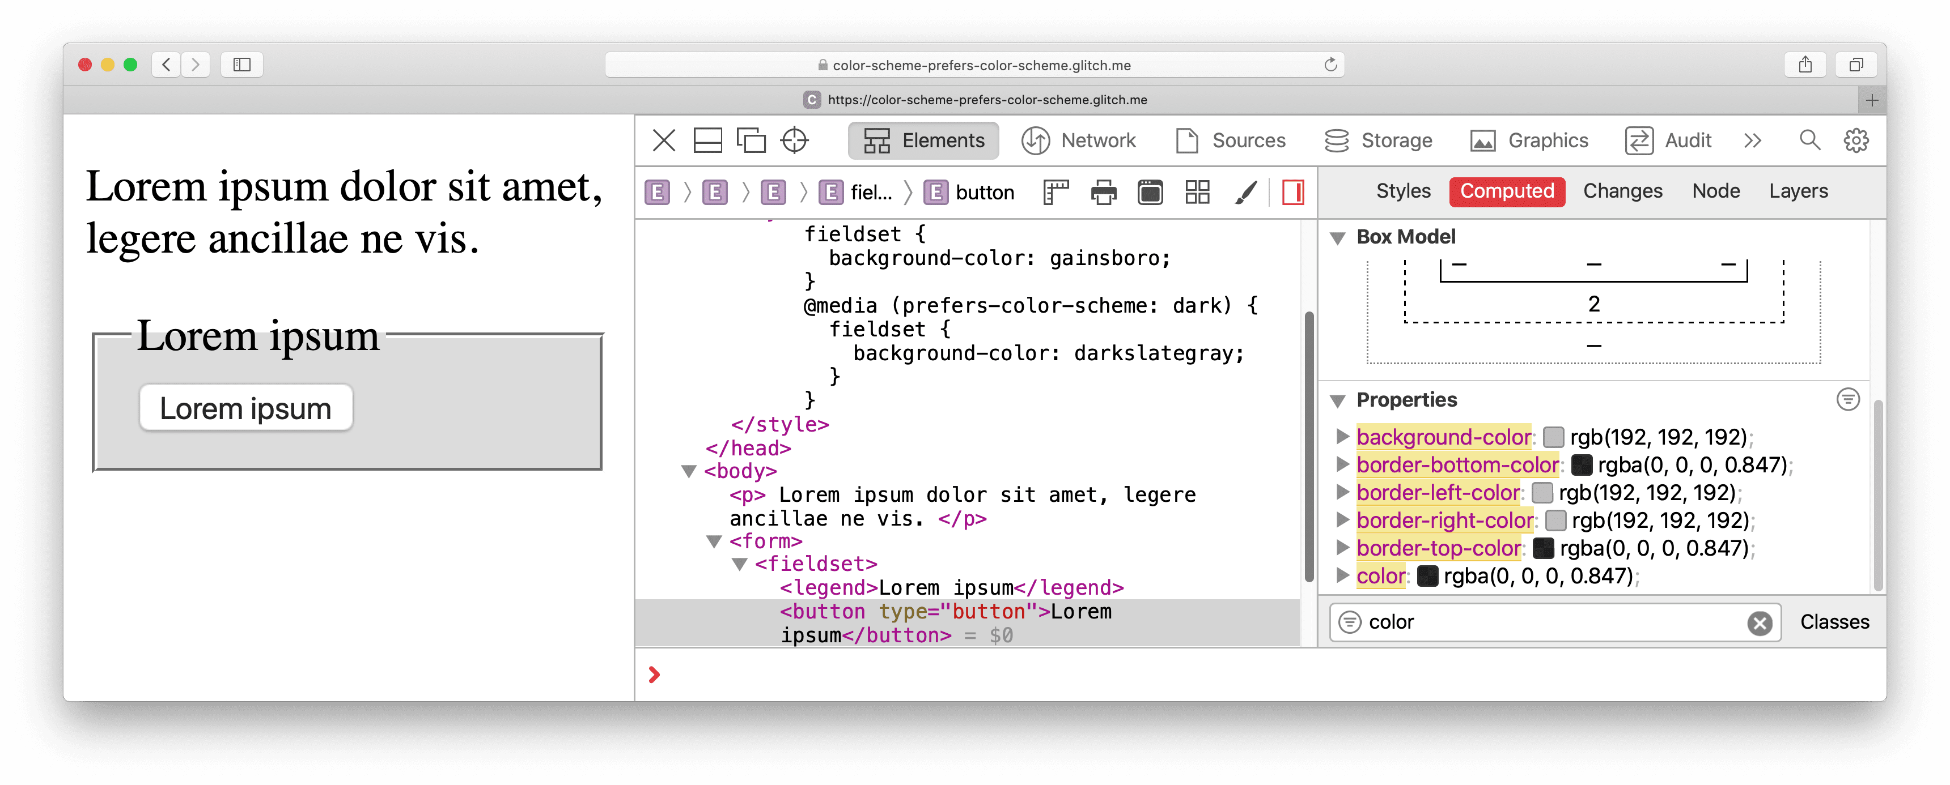This screenshot has height=785, width=1950.
Task: Click the device emulation icon
Action: [751, 139]
